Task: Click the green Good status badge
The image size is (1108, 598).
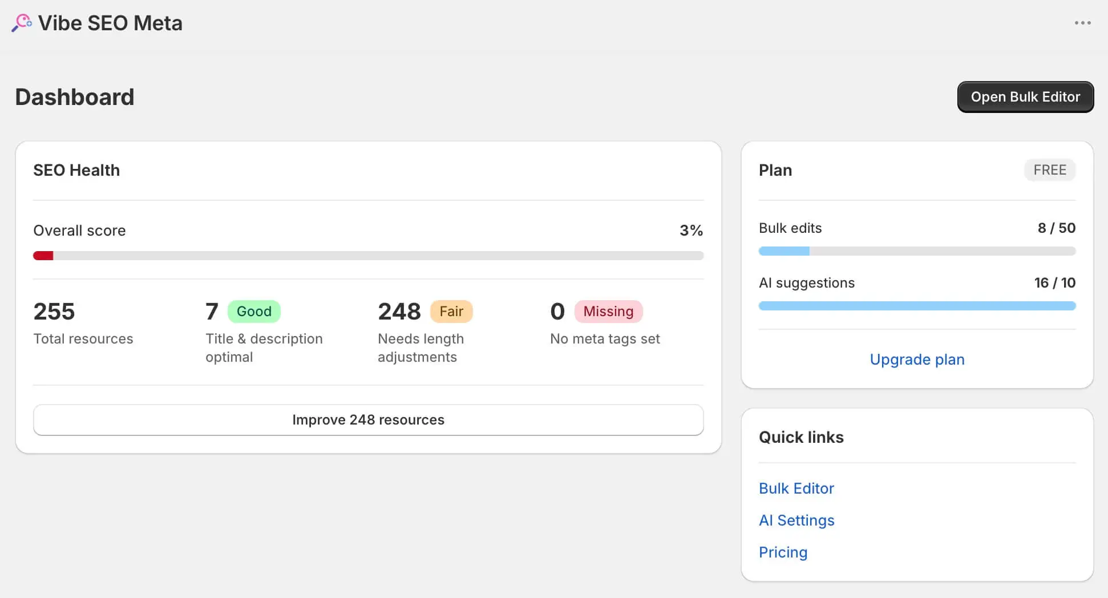Action: (254, 312)
